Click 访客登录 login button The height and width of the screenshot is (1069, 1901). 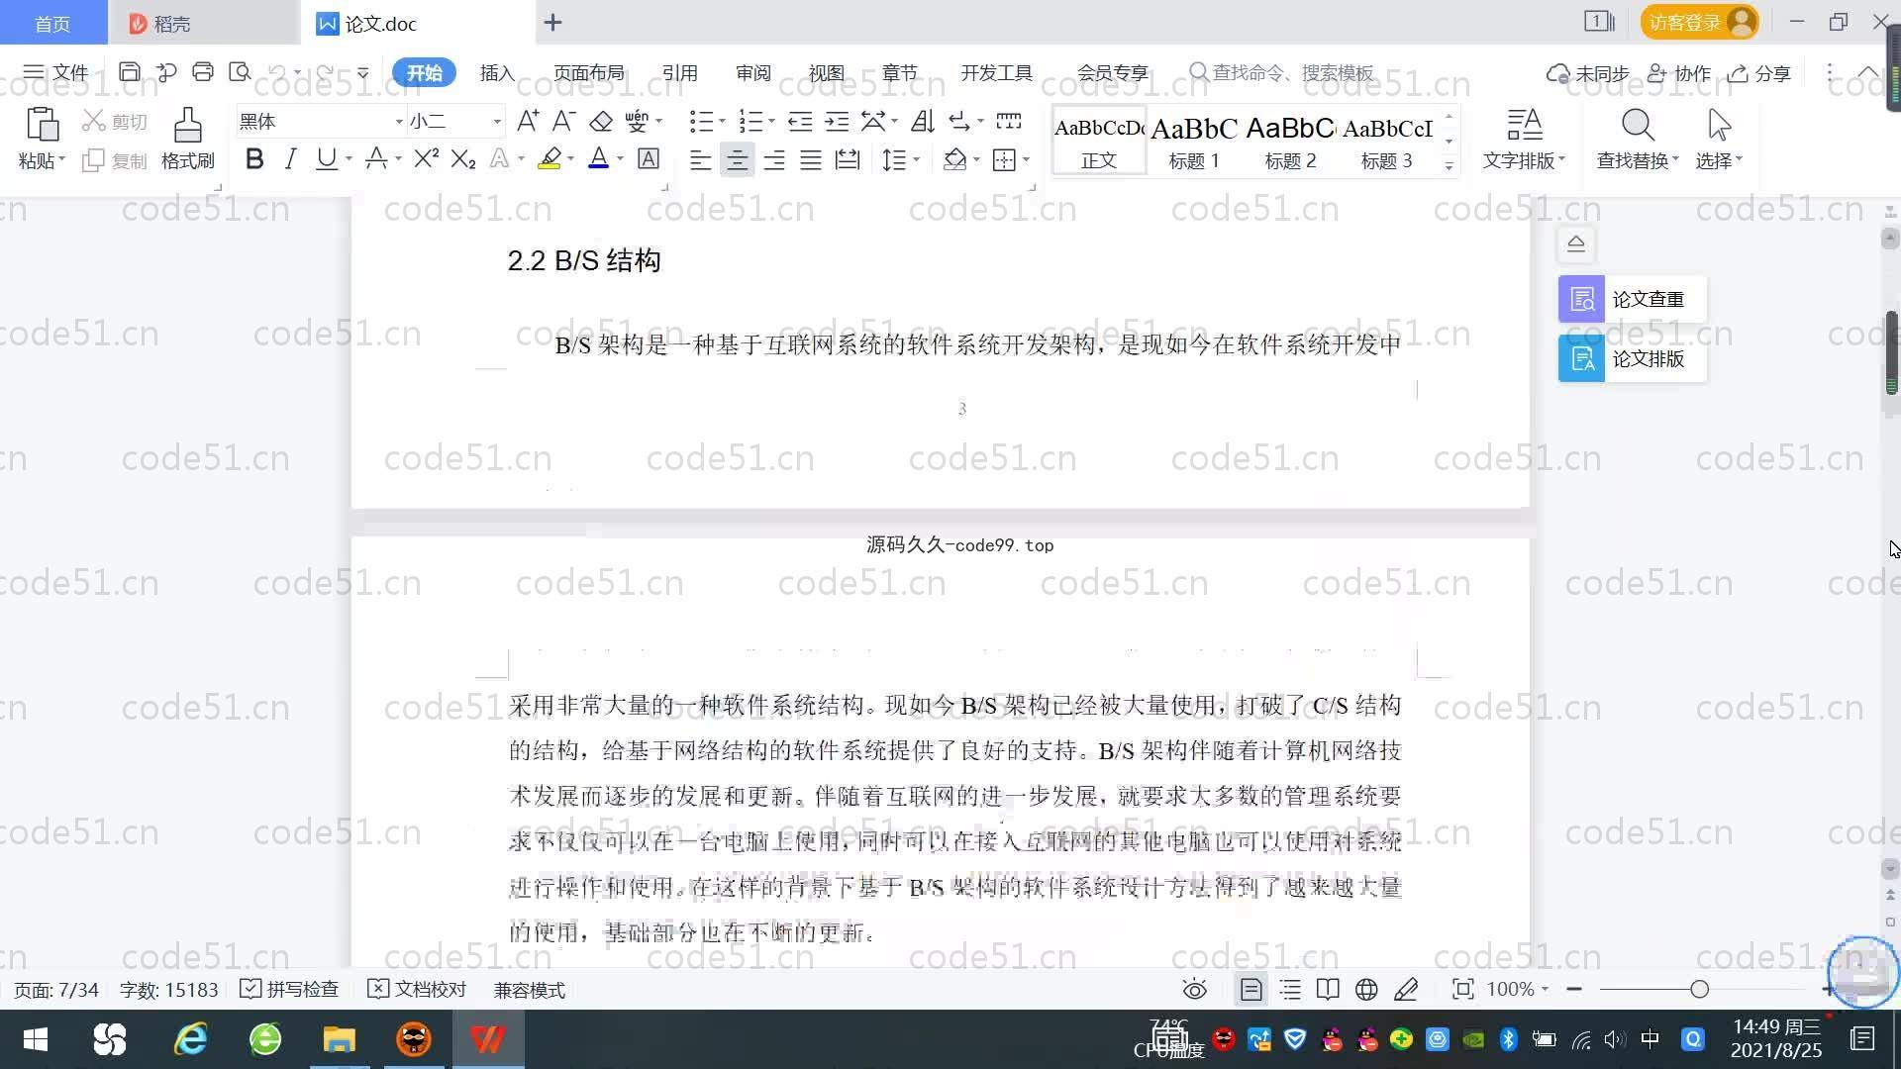pyautogui.click(x=1699, y=22)
